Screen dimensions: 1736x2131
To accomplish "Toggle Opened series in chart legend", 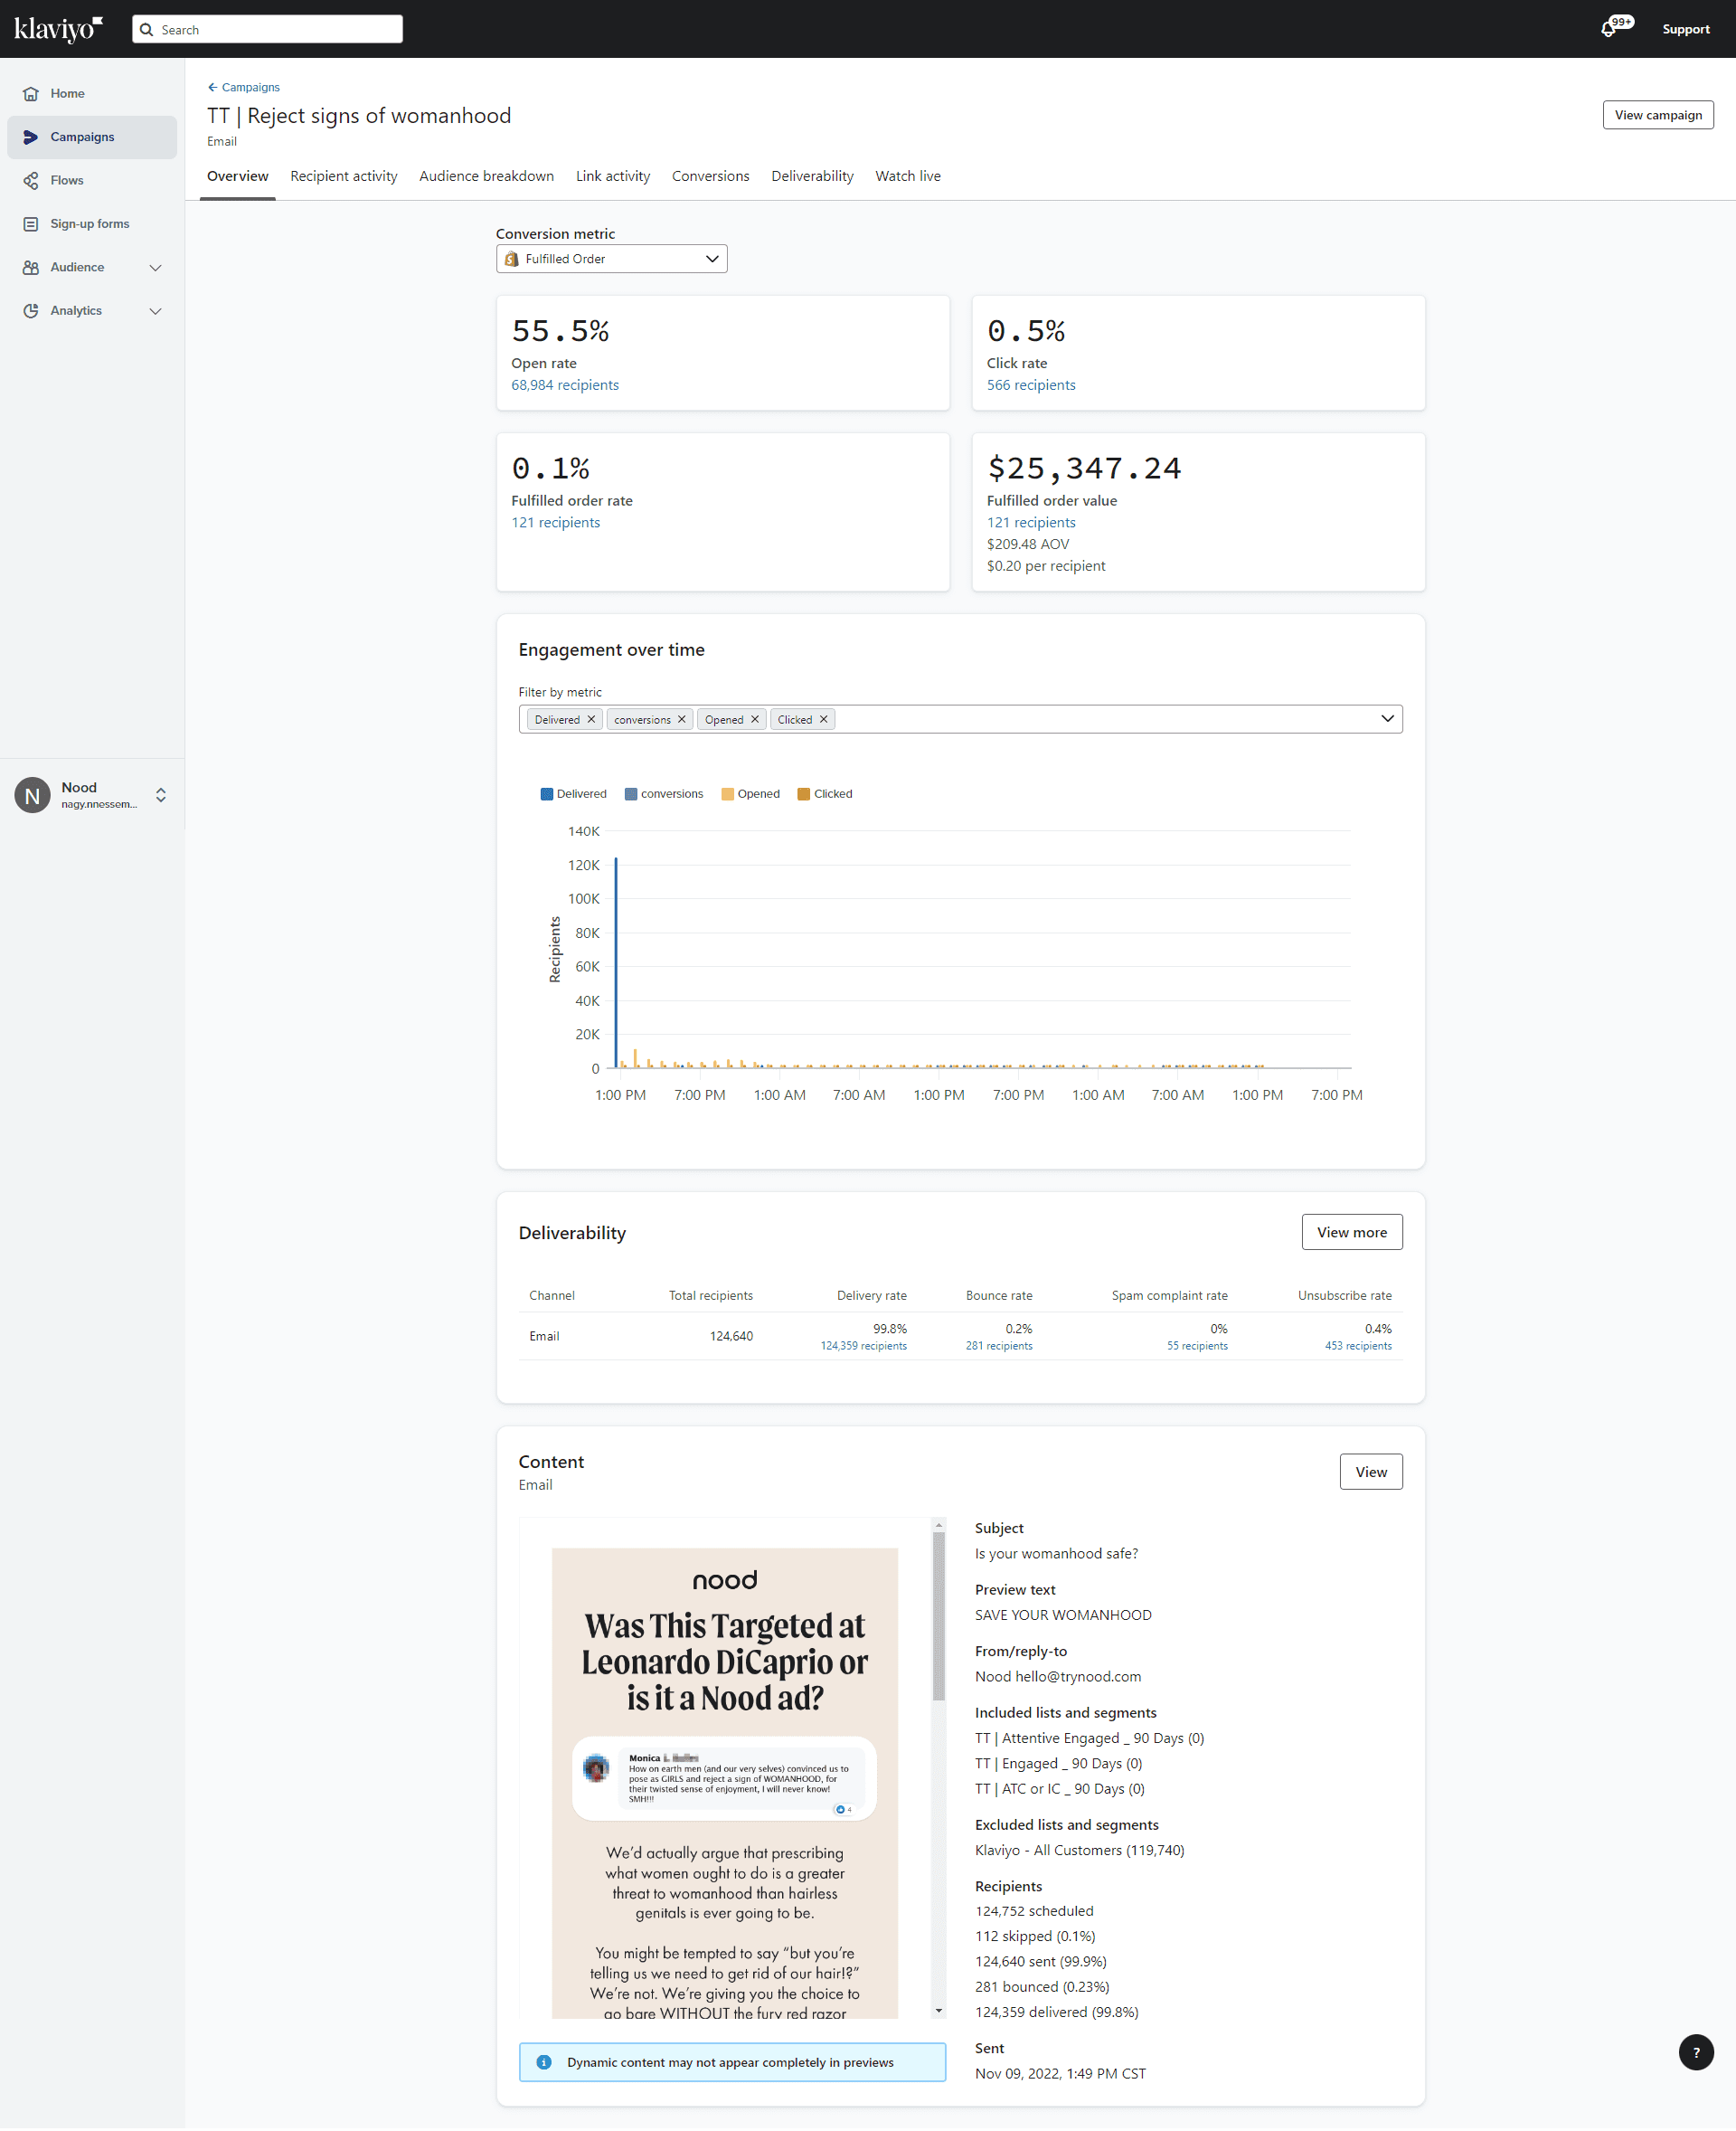I will (x=750, y=794).
